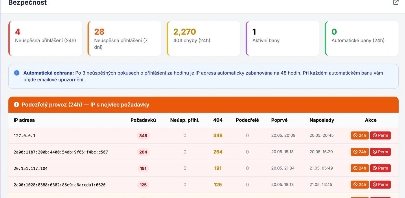Screen dimensions: 405x198
Task: Select the Akce column header
Action: 371,120
